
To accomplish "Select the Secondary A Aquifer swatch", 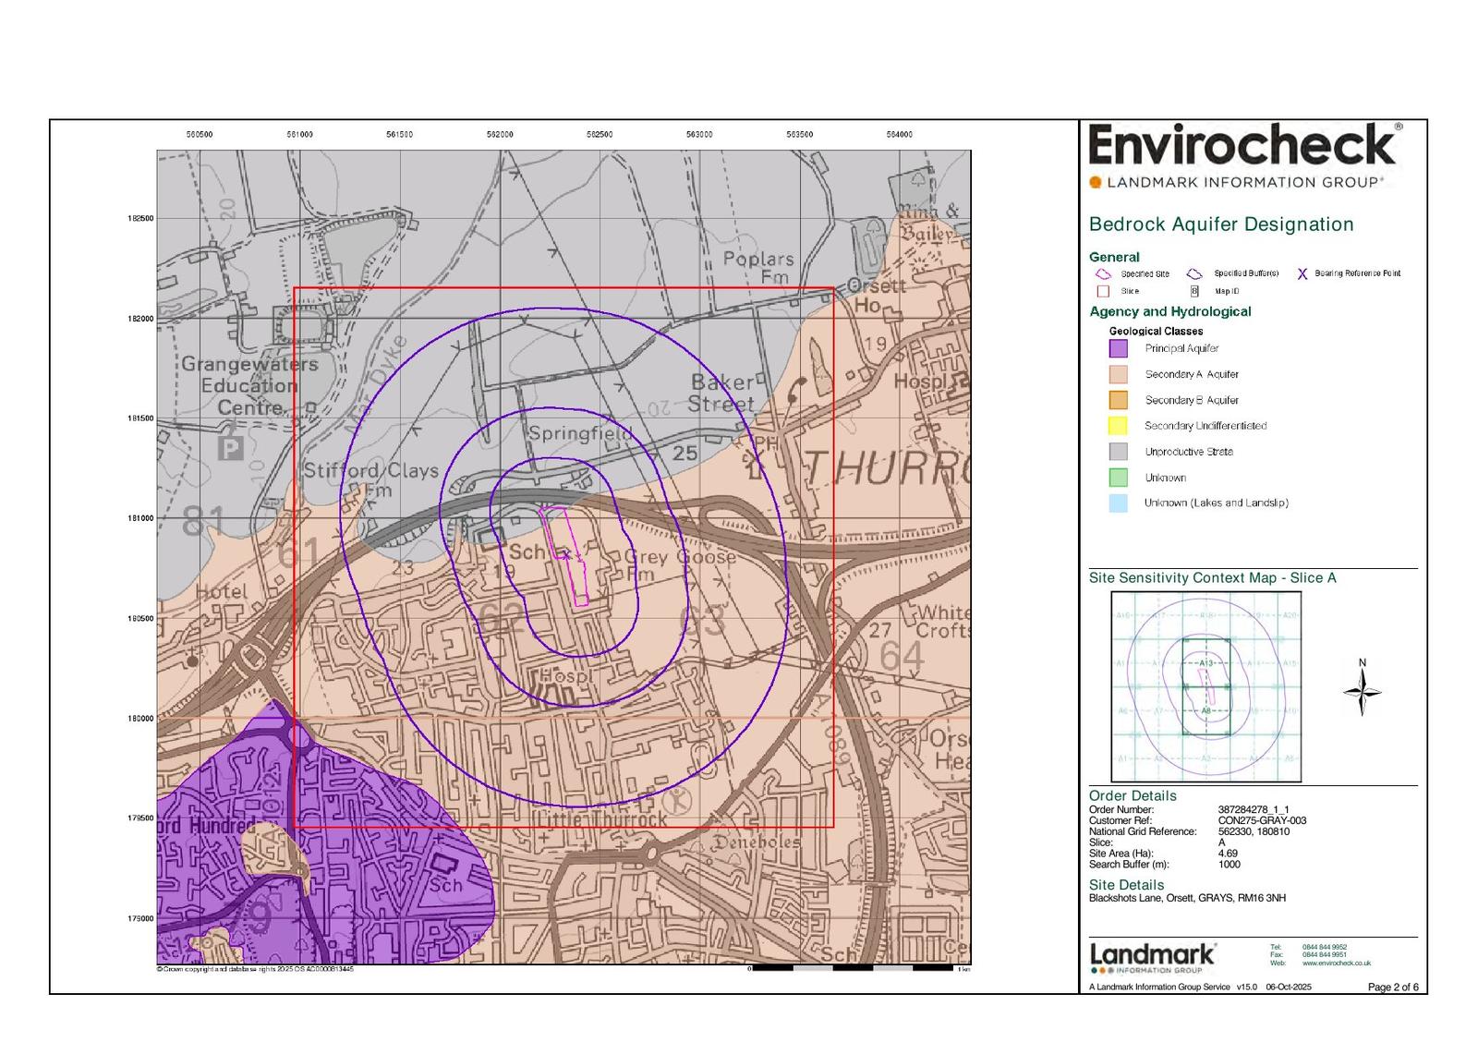I will [1118, 375].
